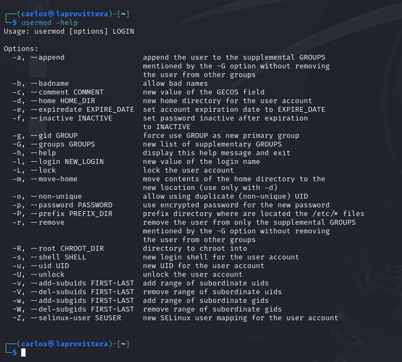
Task: Click the faint hola.txt file icon on the desktop
Action: [37, 69]
